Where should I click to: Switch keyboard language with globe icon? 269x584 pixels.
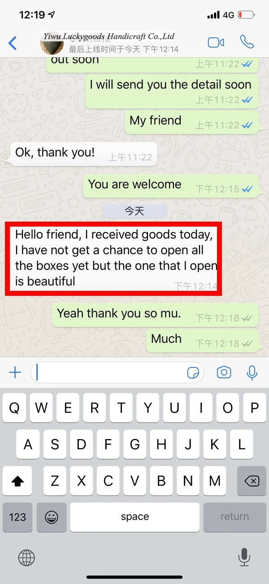pos(26,558)
